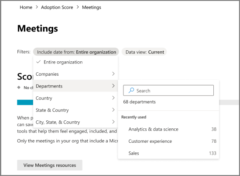This screenshot has width=240, height=176.
Task: Select Departments menu entry
Action: point(75,86)
